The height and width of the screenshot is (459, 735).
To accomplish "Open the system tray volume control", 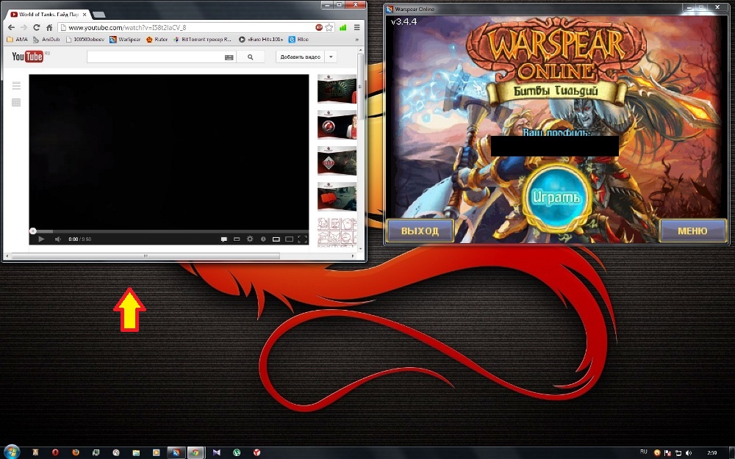I will coord(689,452).
